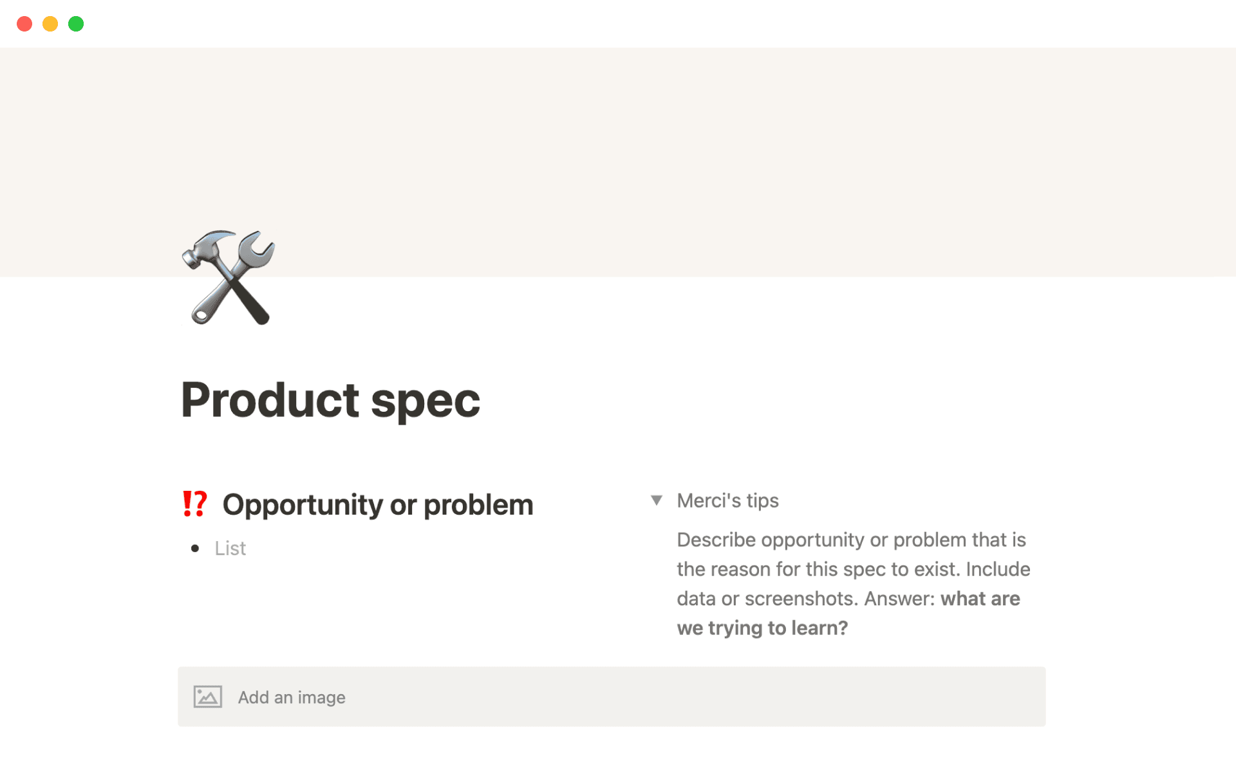
Task: Minimize the window with the yellow button
Action: tap(50, 24)
